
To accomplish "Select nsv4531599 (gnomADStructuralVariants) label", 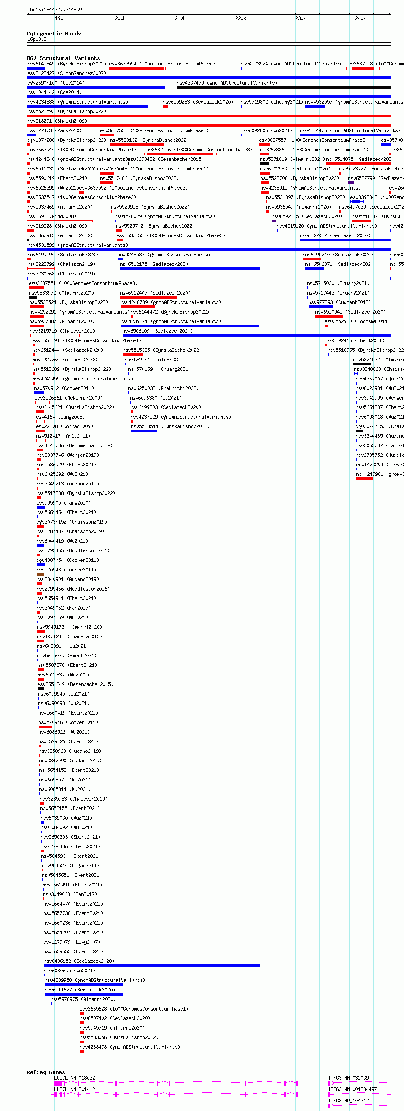I will coord(78,245).
